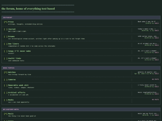Screen dimensions: 162x121
Task: Click 'NO POSTS' text in Cameras row
Action: pos(155,79)
